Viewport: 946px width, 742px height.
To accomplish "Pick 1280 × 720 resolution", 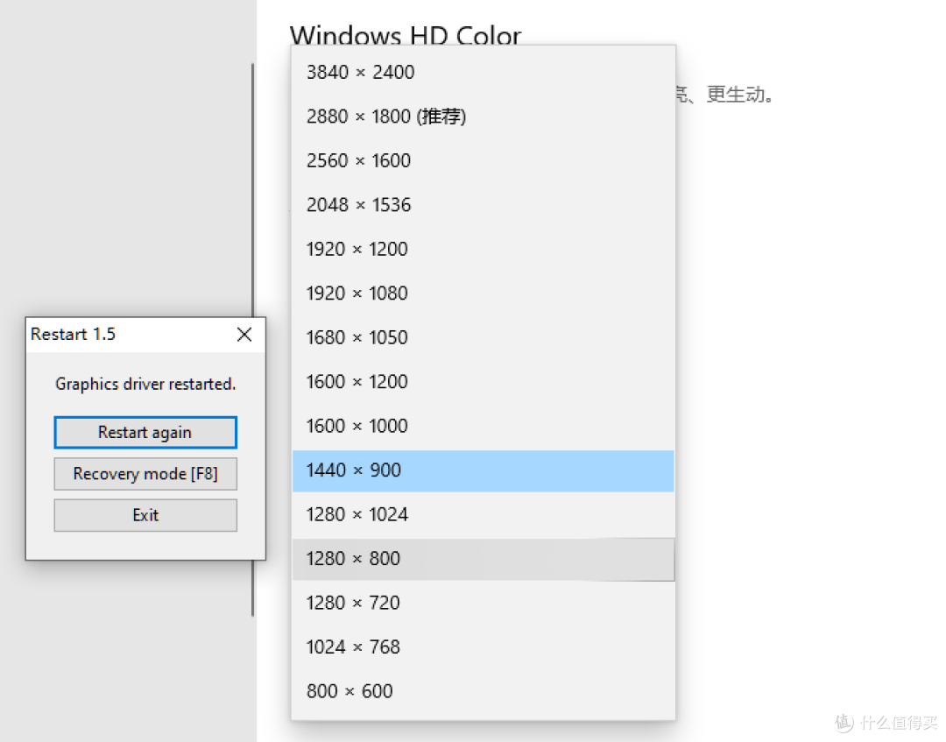I will (483, 603).
